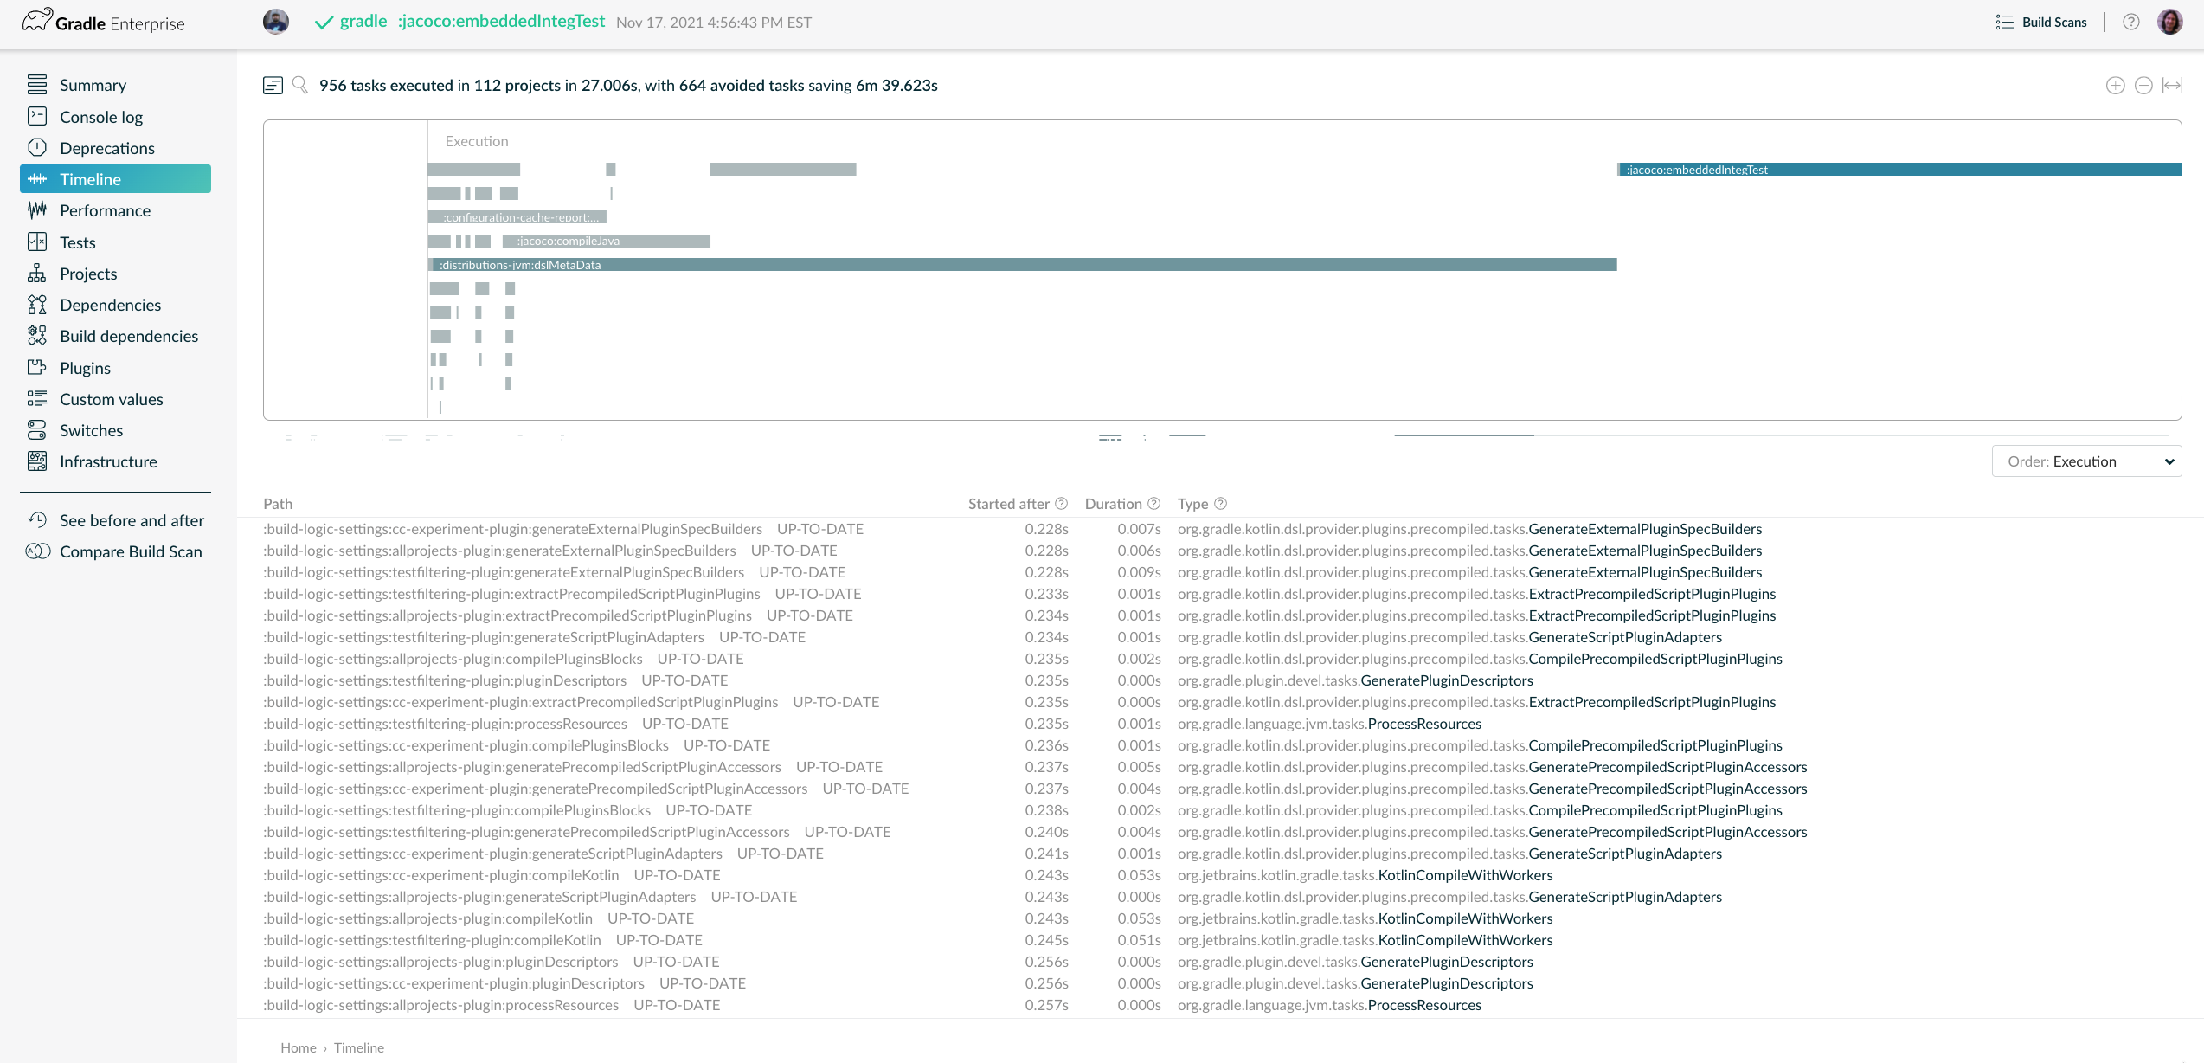The image size is (2204, 1063).
Task: Click the Dependencies icon
Action: [37, 305]
